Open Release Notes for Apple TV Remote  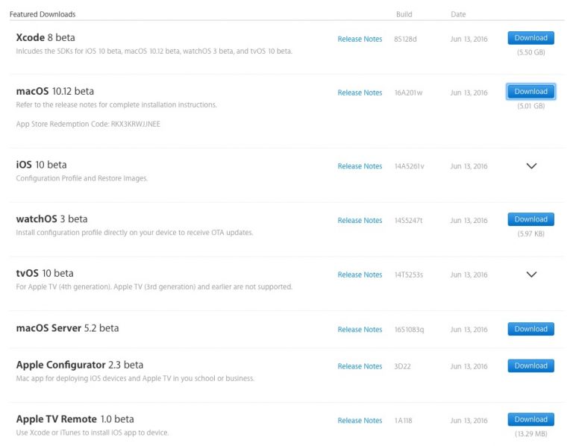coord(360,421)
